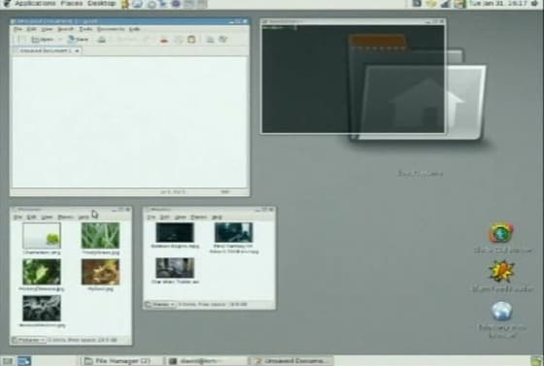
Task: Select top-right video thumbnail in second file window
Action: (233, 233)
